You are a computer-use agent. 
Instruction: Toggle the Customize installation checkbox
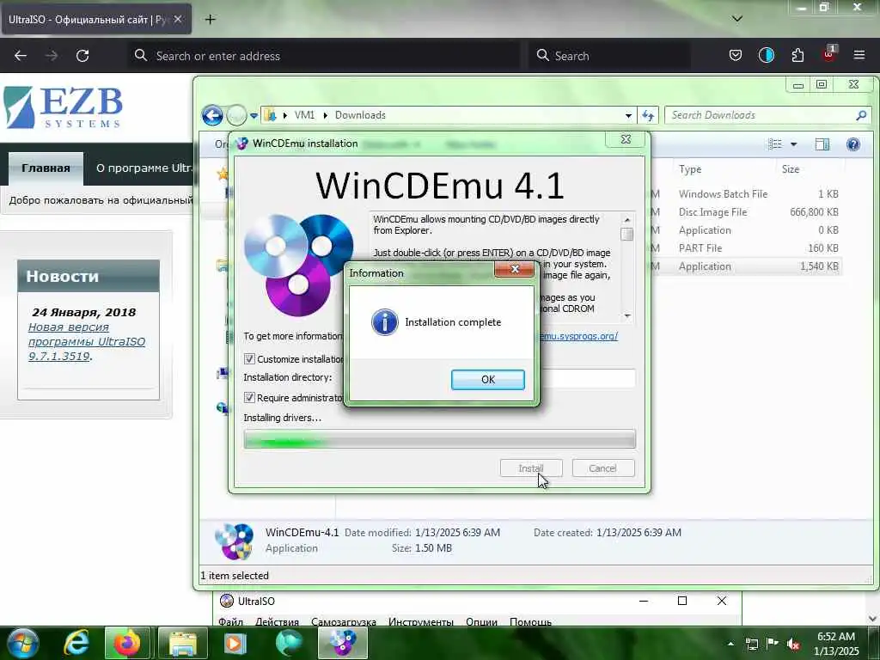tap(250, 358)
